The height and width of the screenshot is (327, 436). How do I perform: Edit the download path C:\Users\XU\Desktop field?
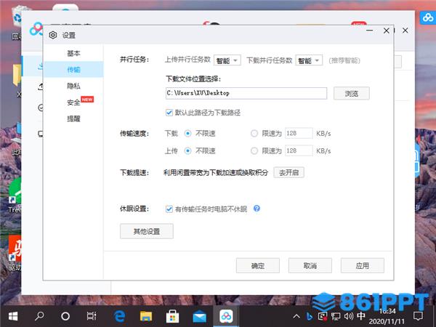point(246,93)
